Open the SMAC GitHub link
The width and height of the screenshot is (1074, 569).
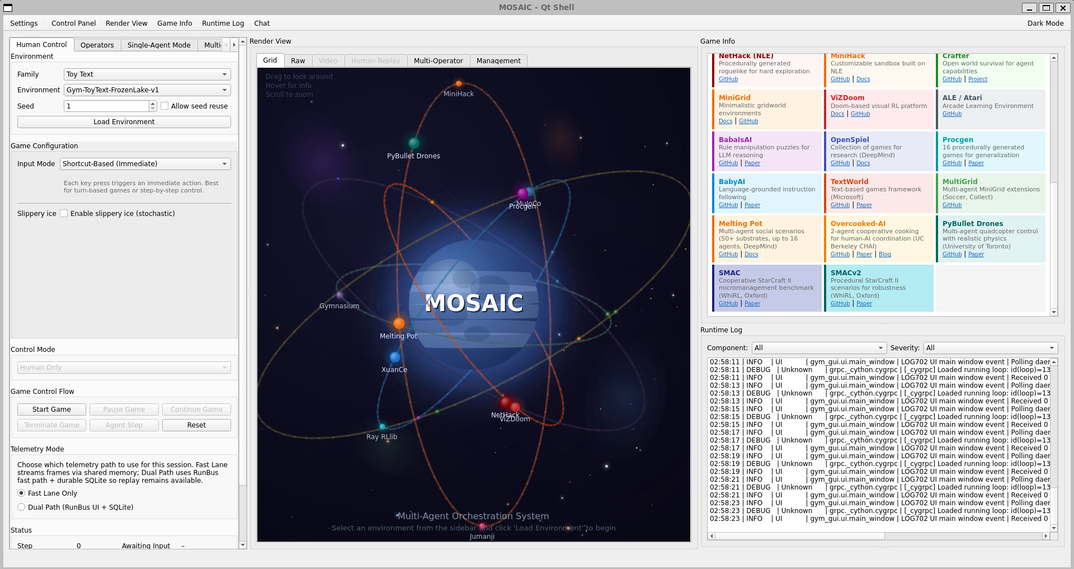click(728, 303)
